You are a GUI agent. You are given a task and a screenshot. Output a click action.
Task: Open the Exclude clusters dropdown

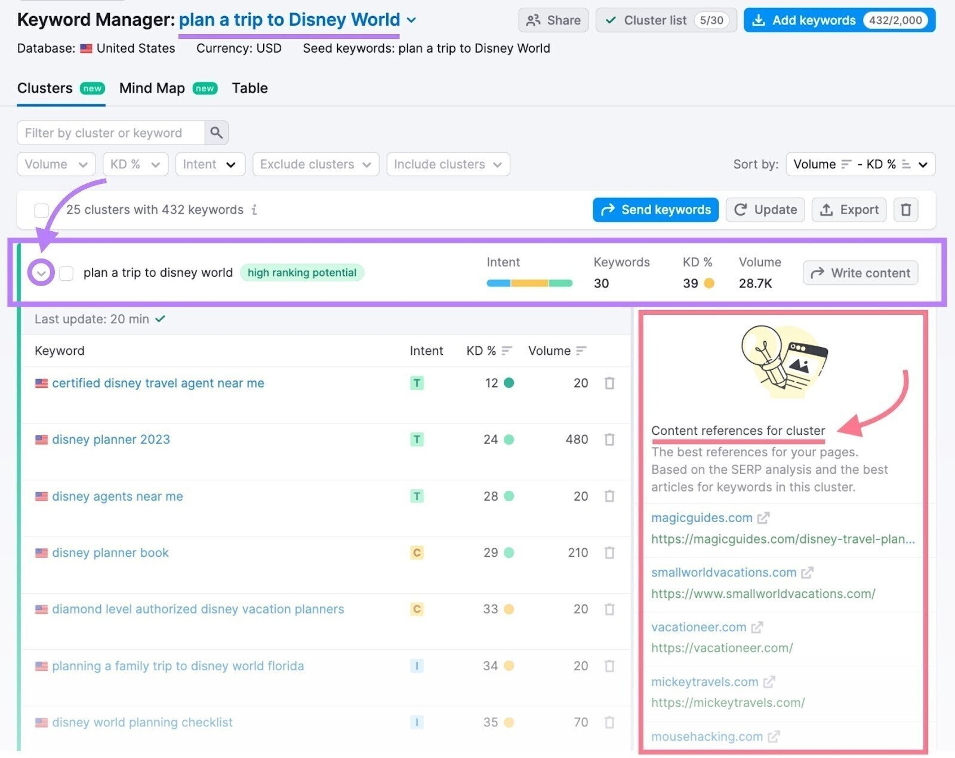pyautogui.click(x=316, y=164)
